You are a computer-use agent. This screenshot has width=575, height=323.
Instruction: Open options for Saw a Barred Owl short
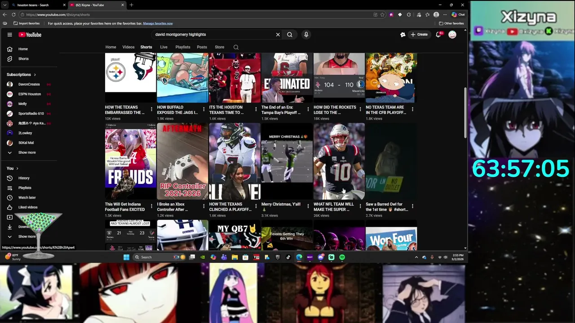412,206
